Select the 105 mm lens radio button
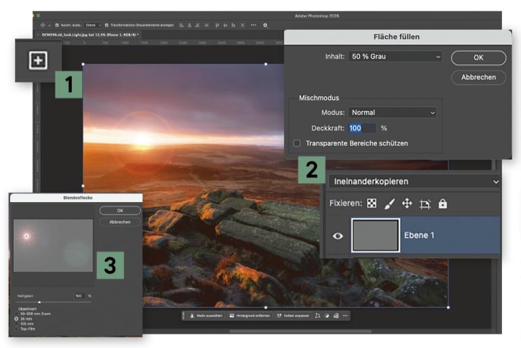521x348 pixels. [17, 324]
